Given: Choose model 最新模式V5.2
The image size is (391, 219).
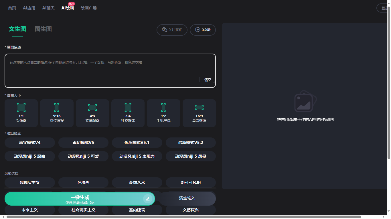Looking at the screenshot, I should (x=191, y=143).
